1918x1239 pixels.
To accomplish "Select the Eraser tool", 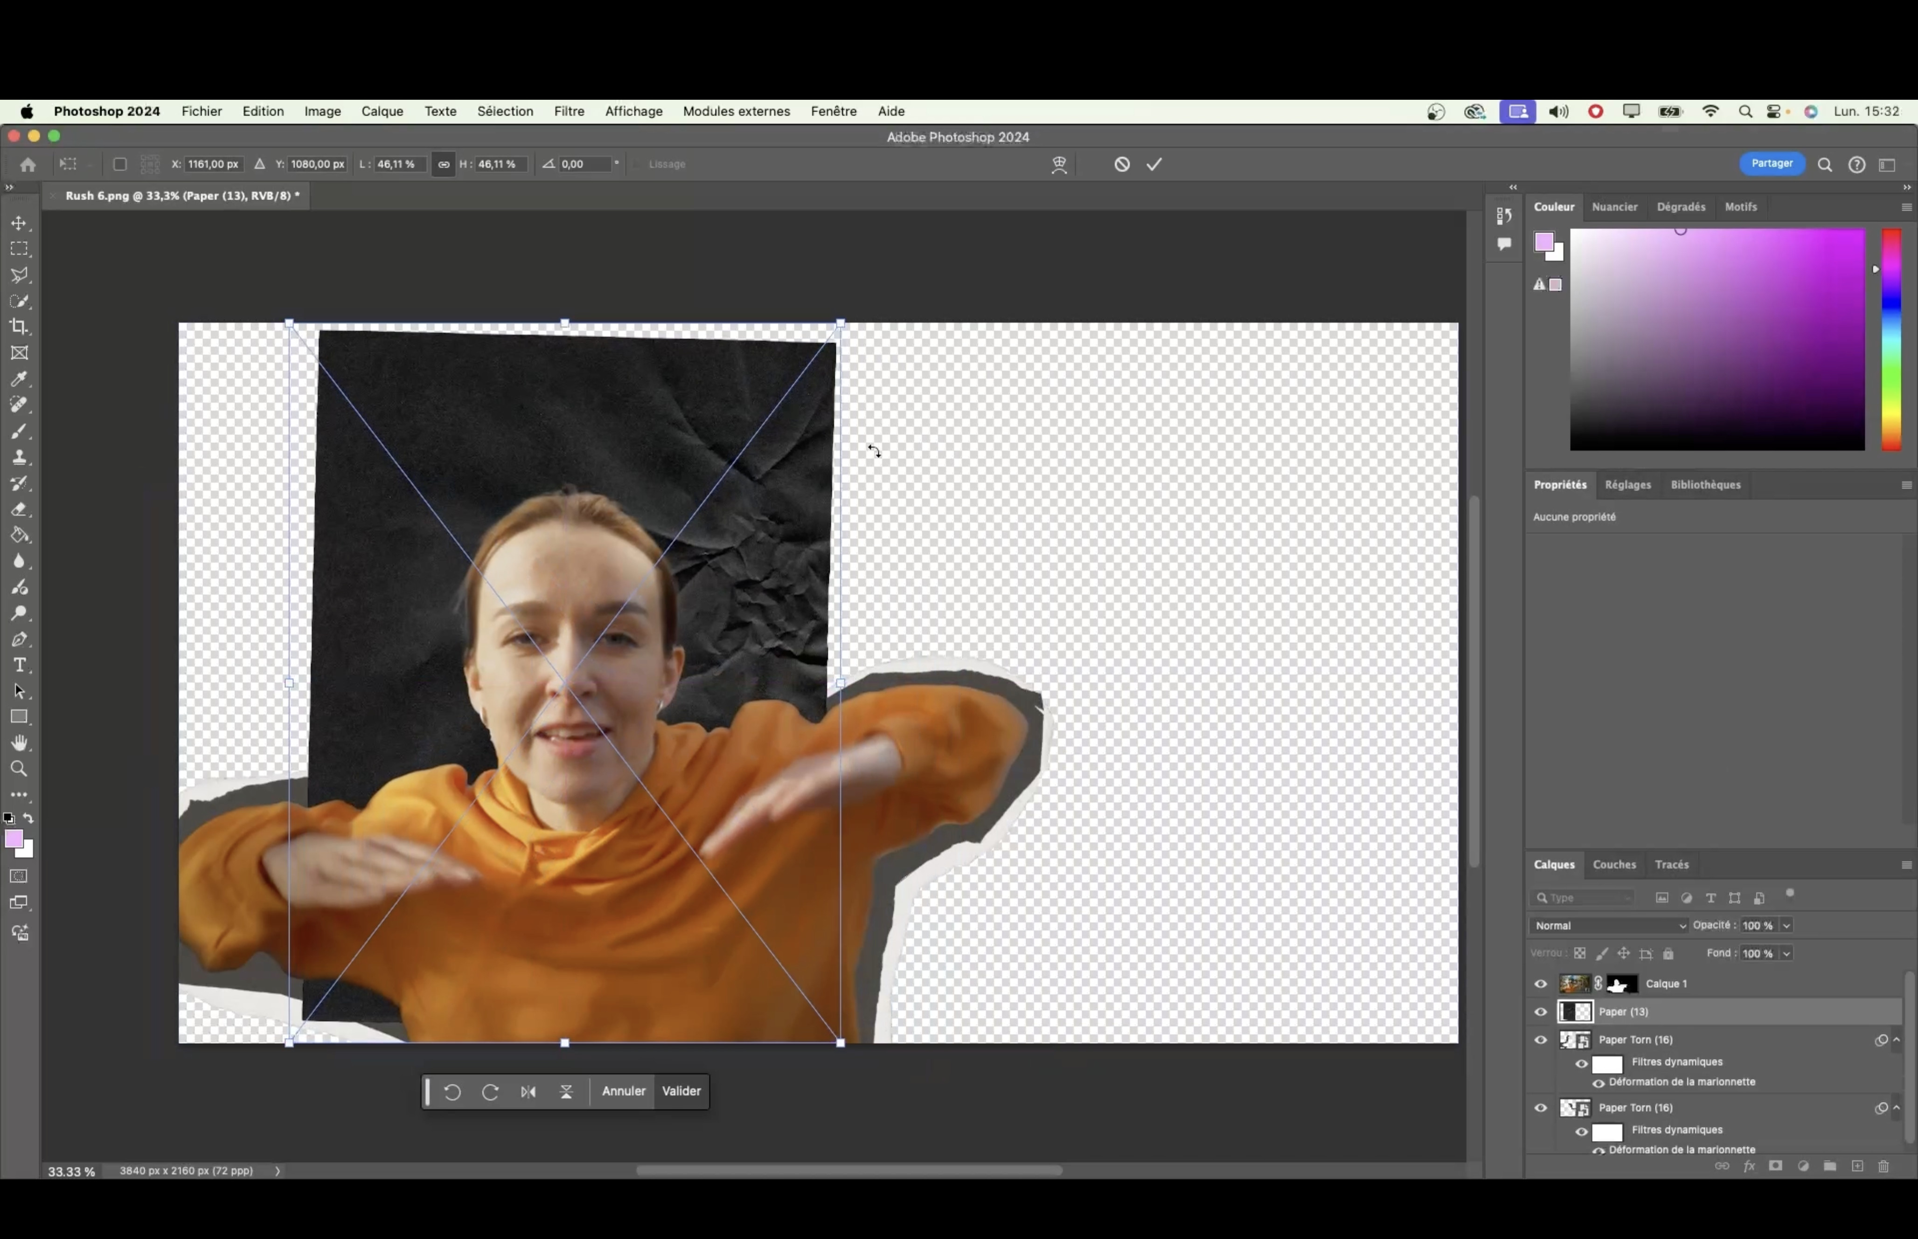I will pos(19,509).
